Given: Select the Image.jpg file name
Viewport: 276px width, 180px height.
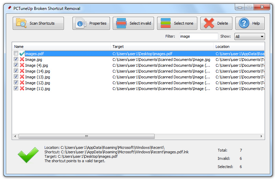Looking at the screenshot, I should [x=33, y=60].
